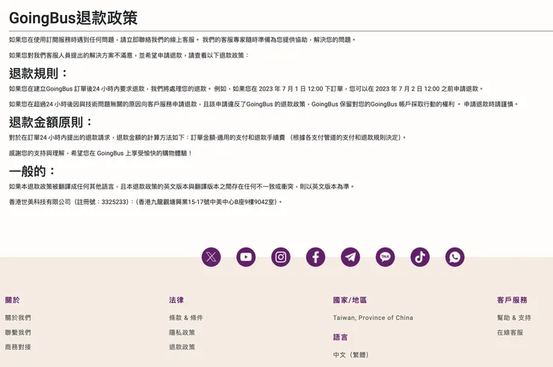Image resolution: width=553 pixels, height=367 pixels.
Task: Open the Facebook social icon
Action: coord(315,257)
